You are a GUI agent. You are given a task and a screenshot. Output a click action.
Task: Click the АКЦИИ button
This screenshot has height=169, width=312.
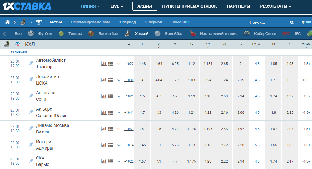(145, 6)
